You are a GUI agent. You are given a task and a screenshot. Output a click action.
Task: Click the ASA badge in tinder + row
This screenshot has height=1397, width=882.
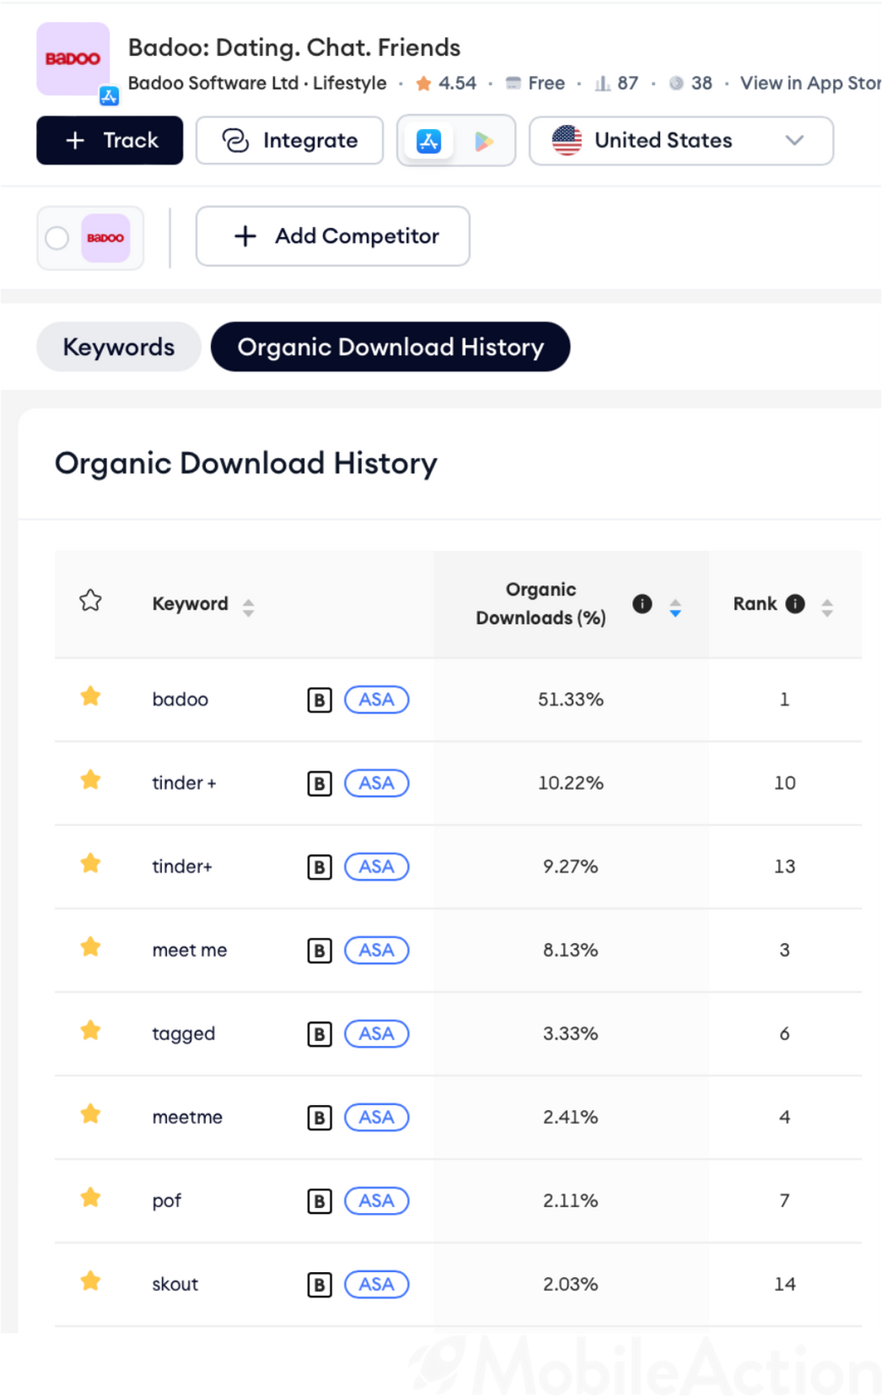pyautogui.click(x=376, y=783)
